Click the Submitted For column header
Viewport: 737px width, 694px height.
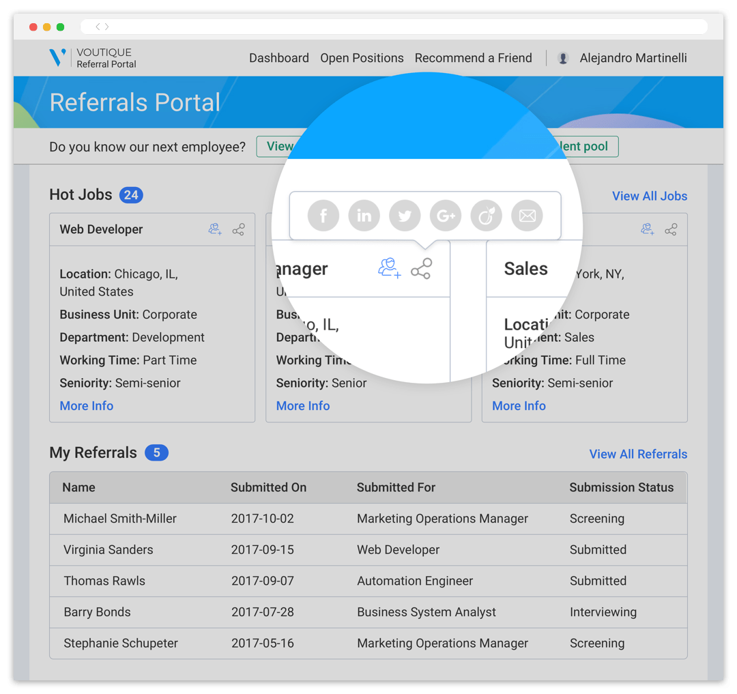[396, 487]
